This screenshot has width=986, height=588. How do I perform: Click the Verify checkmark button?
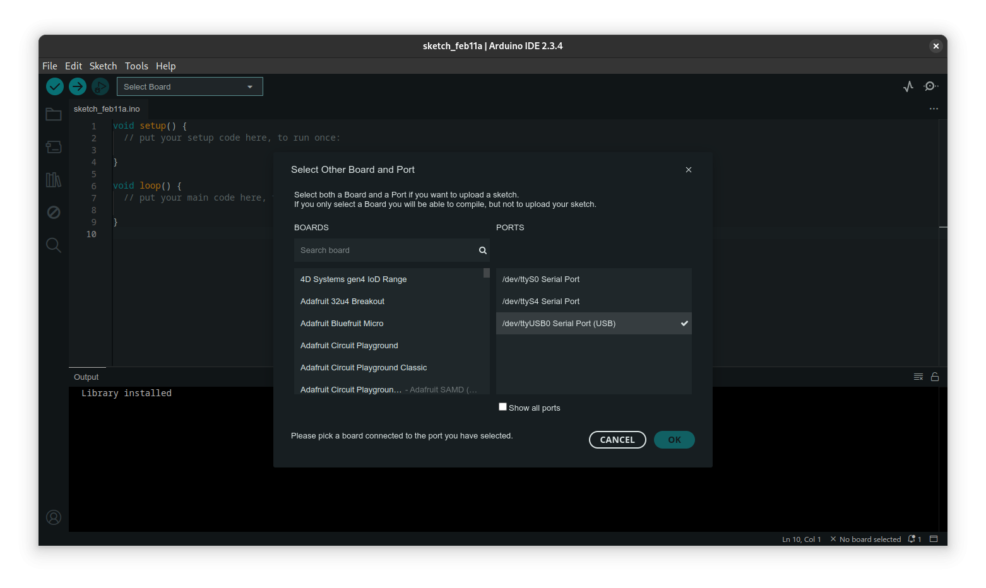coord(55,86)
